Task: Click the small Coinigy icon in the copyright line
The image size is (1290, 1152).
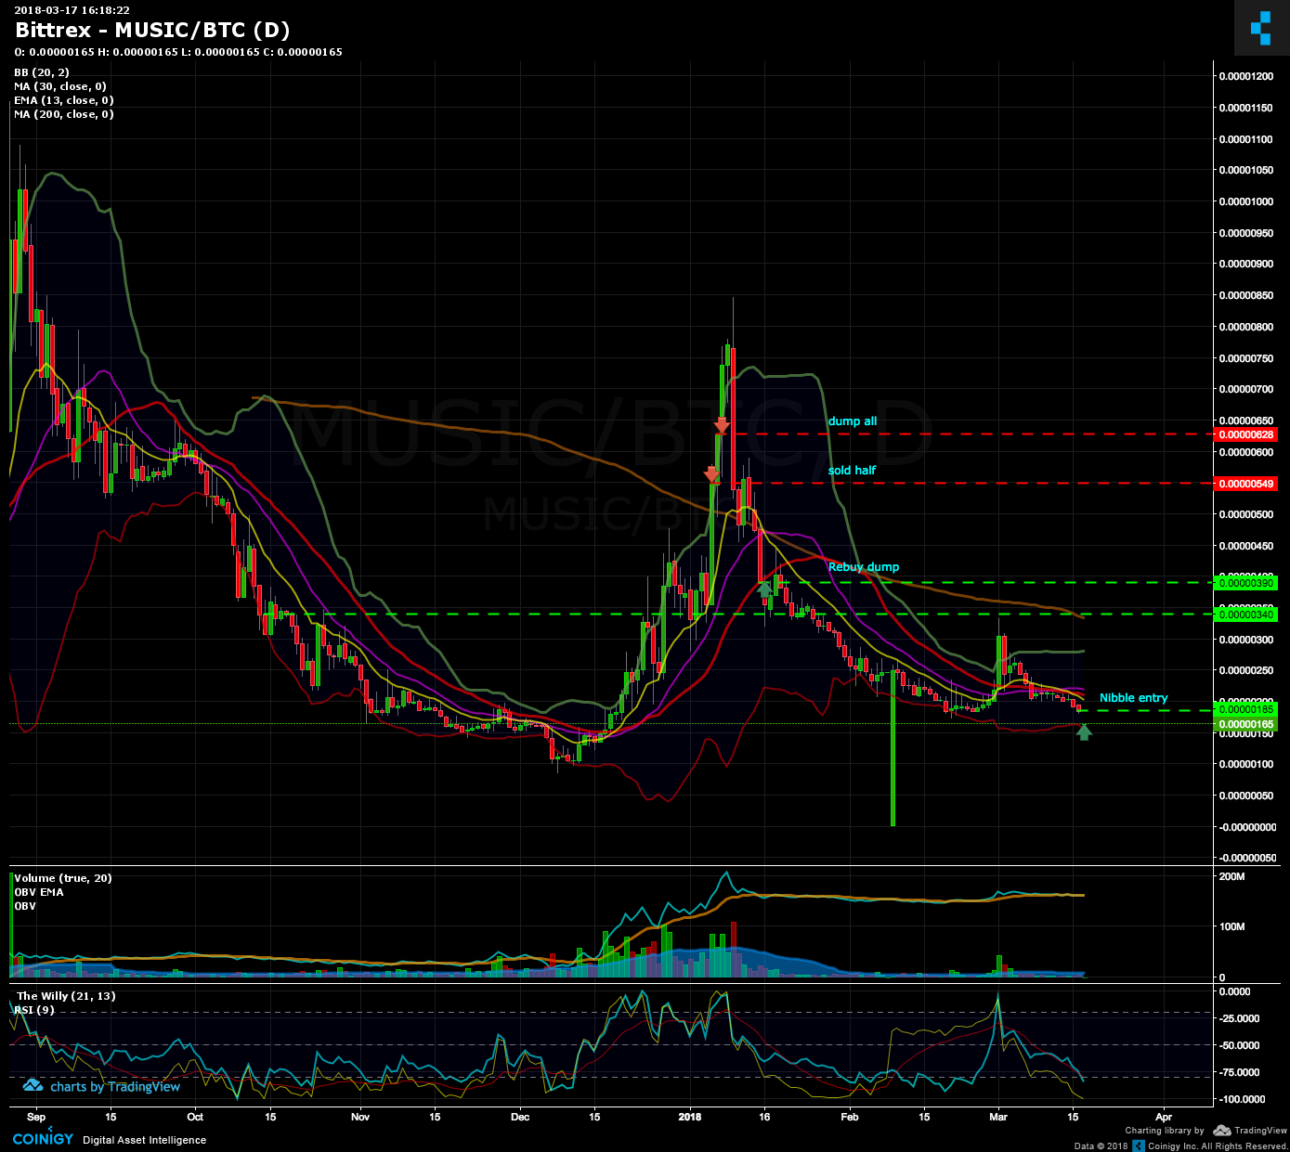Action: click(1138, 1146)
